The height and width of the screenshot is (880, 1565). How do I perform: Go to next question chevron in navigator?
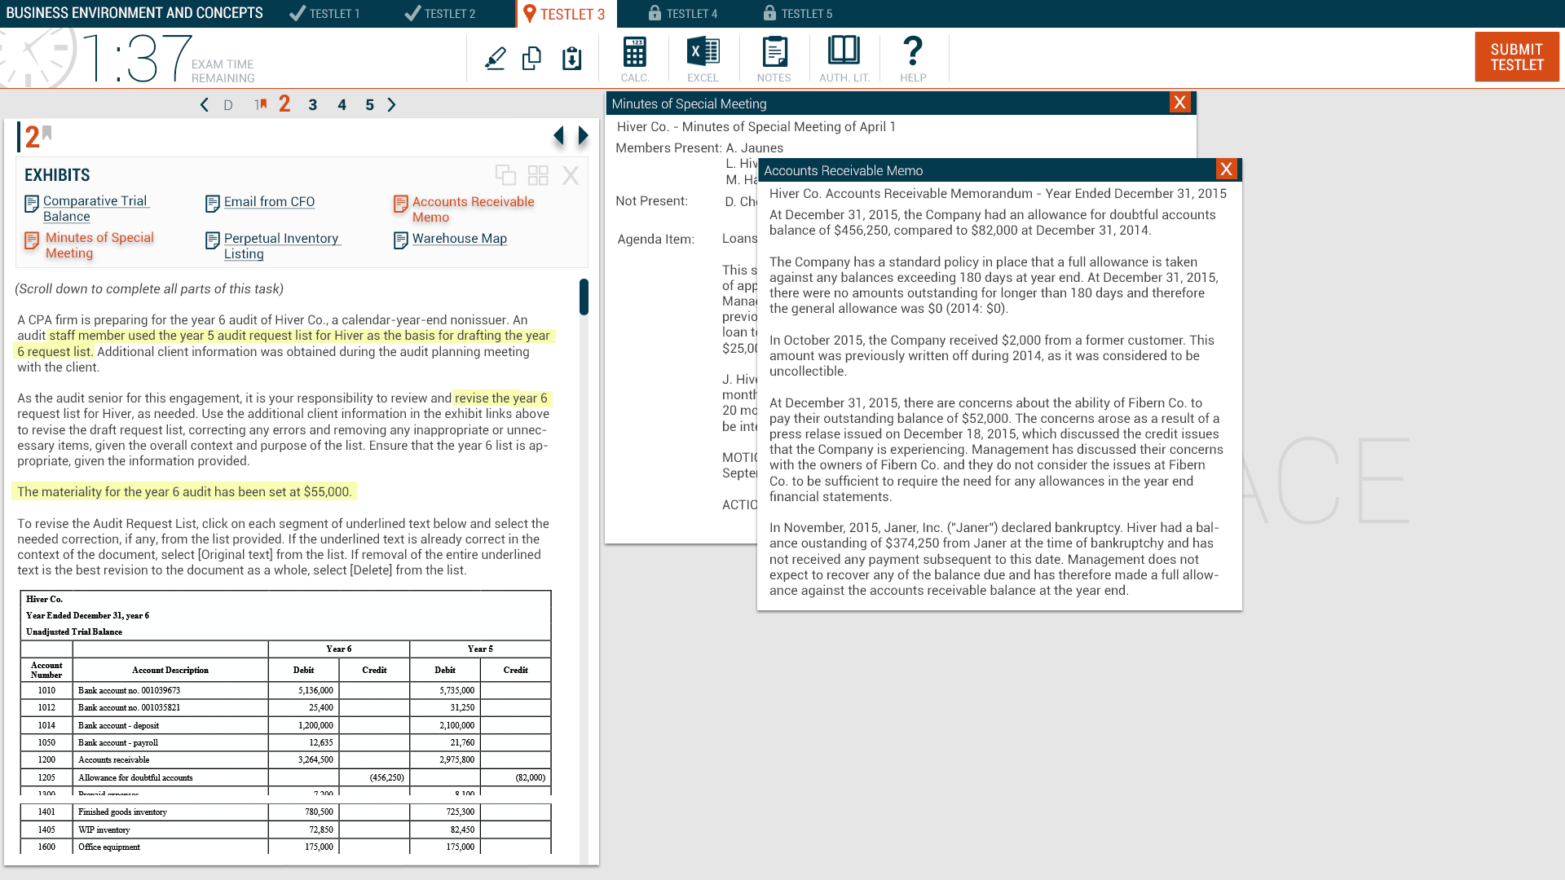pyautogui.click(x=392, y=104)
